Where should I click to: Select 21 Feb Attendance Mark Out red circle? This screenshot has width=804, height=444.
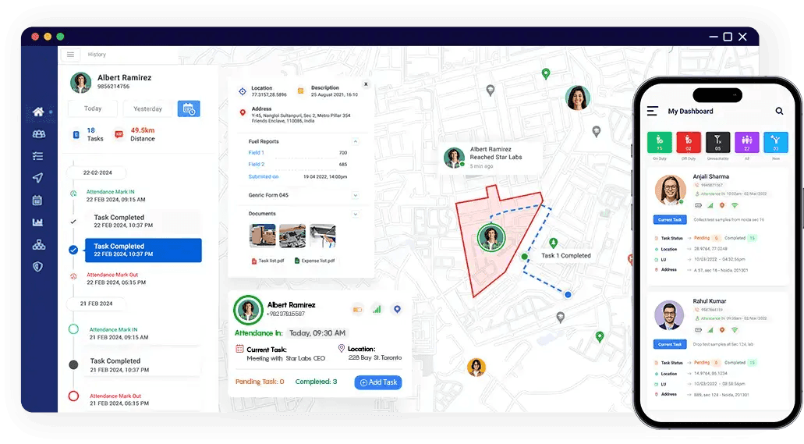coord(73,396)
